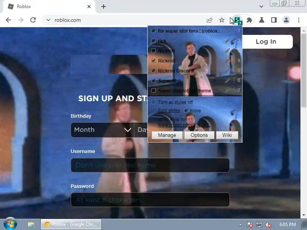Open site information chevron beside roblox.com
This screenshot has height=230, width=307.
tap(48, 20)
